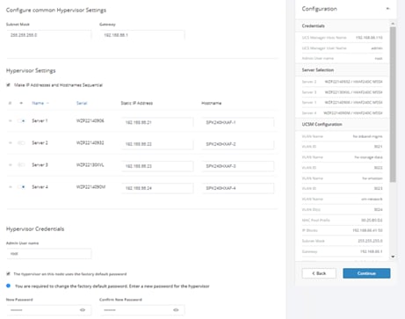Click the Subnet Mask input field
The height and width of the screenshot is (319, 405).
(x=49, y=35)
